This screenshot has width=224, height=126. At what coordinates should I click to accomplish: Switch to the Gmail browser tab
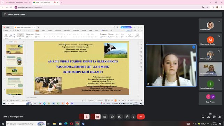tap(18, 2)
